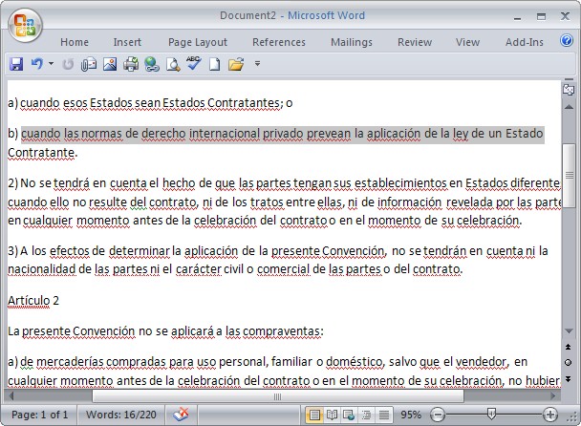Click the vertical scrollbar down arrow

pos(569,330)
